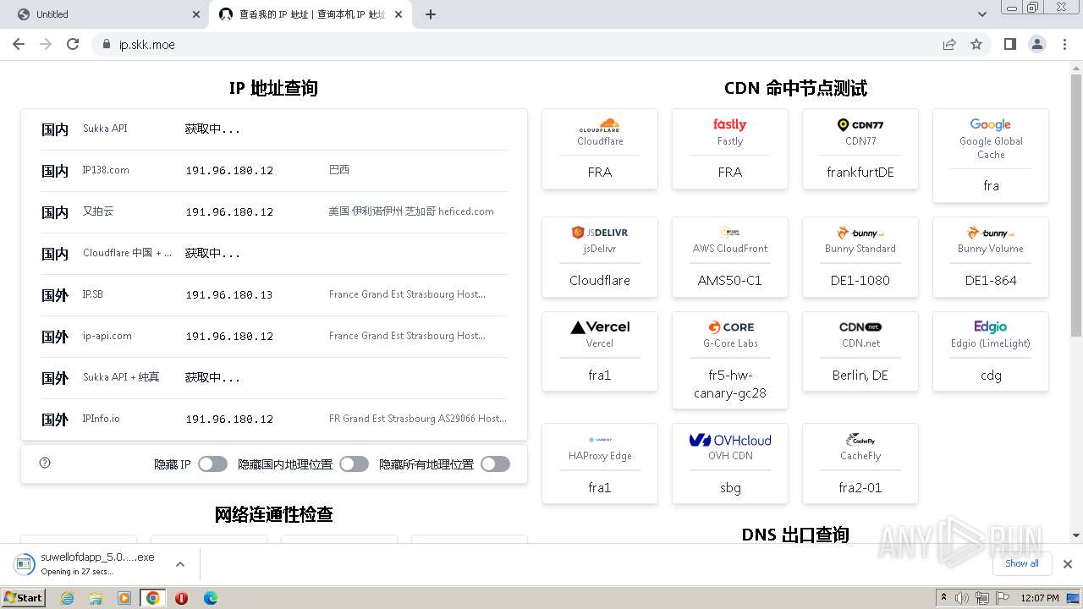
Task: Open a new browser tab
Action: pyautogui.click(x=431, y=14)
